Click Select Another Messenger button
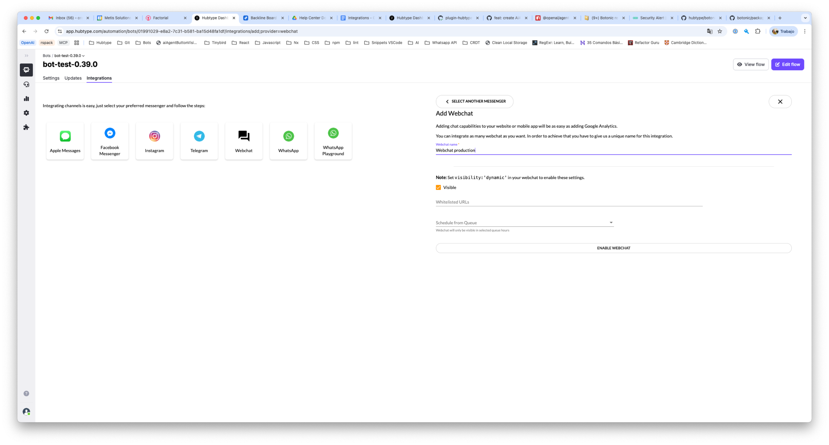 474,101
